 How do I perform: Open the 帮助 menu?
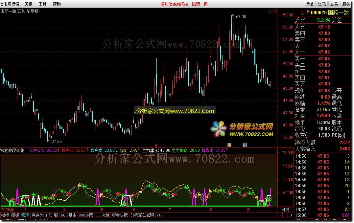[57, 4]
